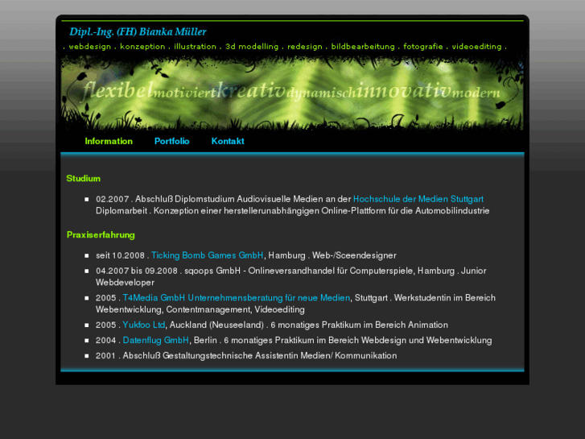Click the Praxiserfahrung heading
This screenshot has height=439, width=585.
pyautogui.click(x=101, y=235)
